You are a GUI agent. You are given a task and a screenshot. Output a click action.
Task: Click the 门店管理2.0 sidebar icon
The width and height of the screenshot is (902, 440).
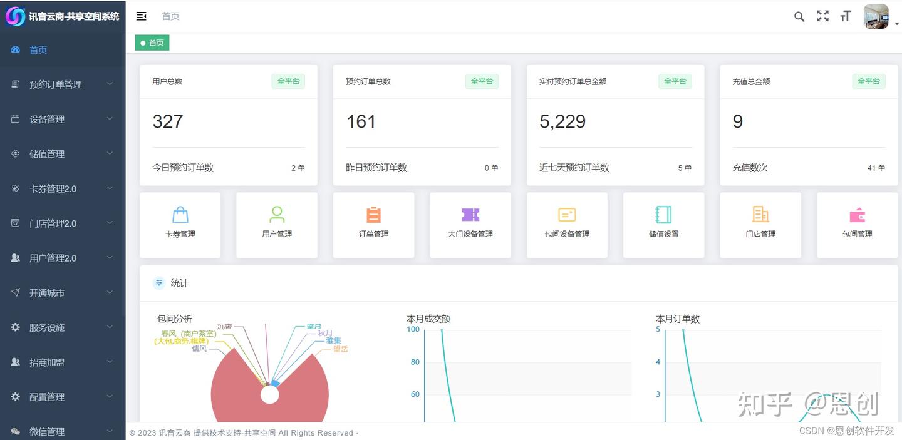[16, 223]
